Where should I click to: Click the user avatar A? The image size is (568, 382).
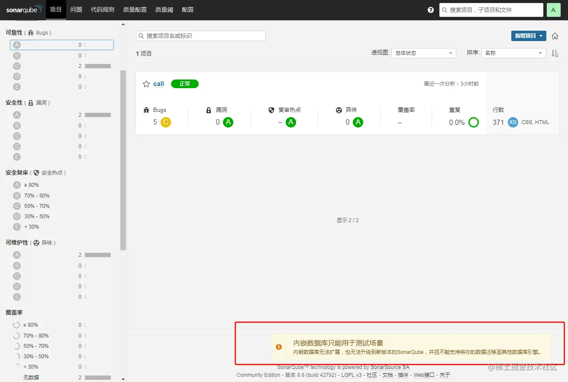point(553,10)
